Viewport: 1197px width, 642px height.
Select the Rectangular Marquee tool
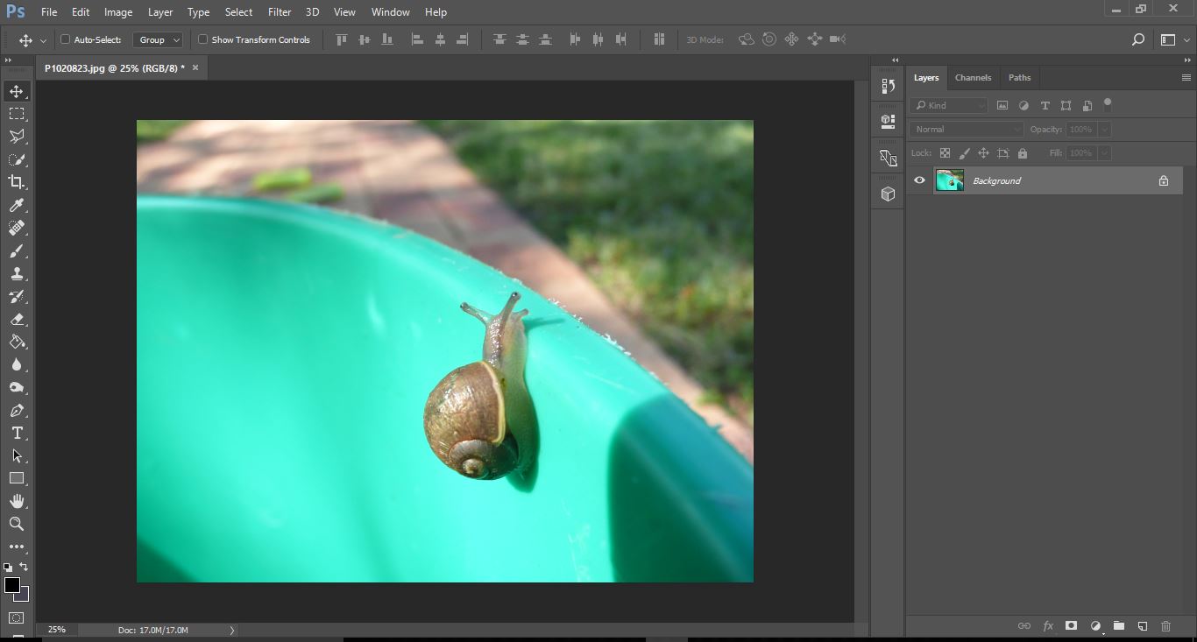[x=17, y=114]
